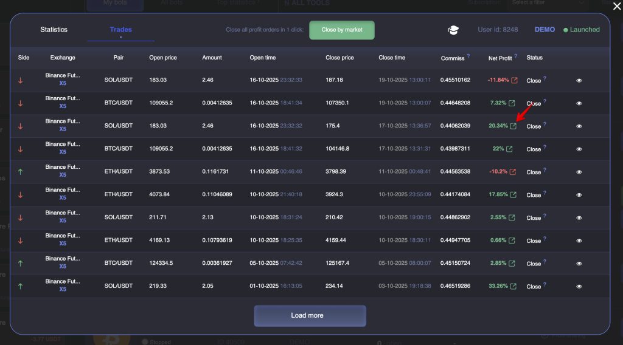Click help question mark next to Net Profit header
Image resolution: width=623 pixels, height=345 pixels.
515,56
